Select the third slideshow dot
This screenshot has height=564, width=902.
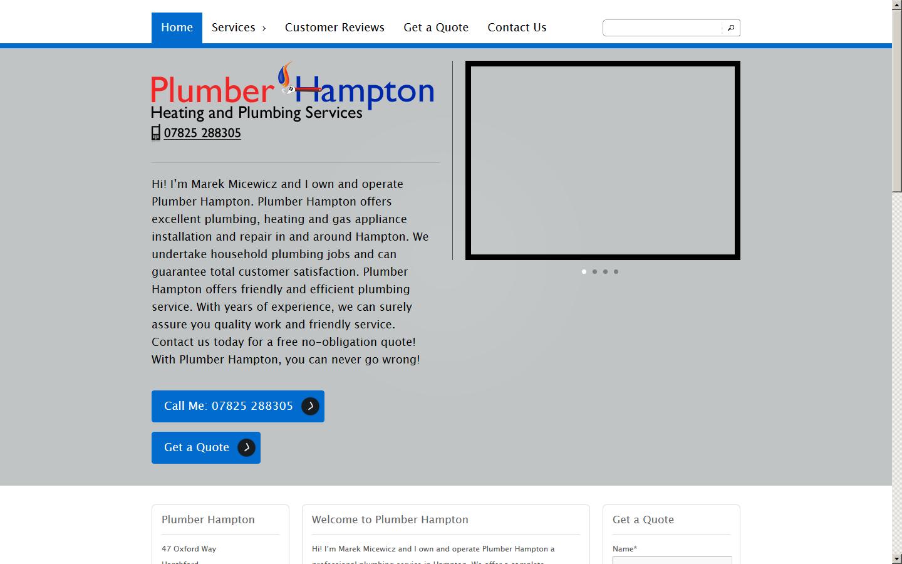(606, 271)
